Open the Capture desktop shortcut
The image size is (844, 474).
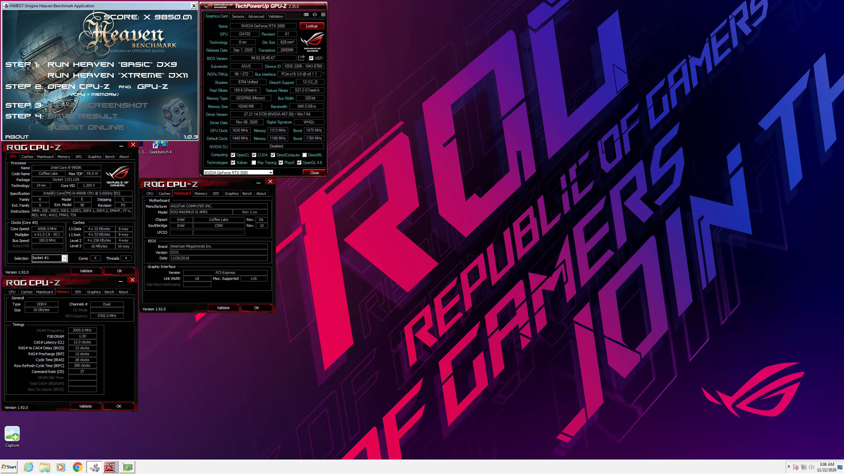point(12,437)
